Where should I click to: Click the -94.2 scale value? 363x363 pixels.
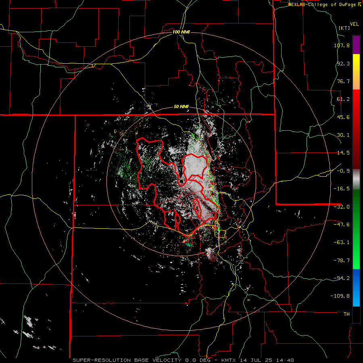pyautogui.click(x=342, y=278)
